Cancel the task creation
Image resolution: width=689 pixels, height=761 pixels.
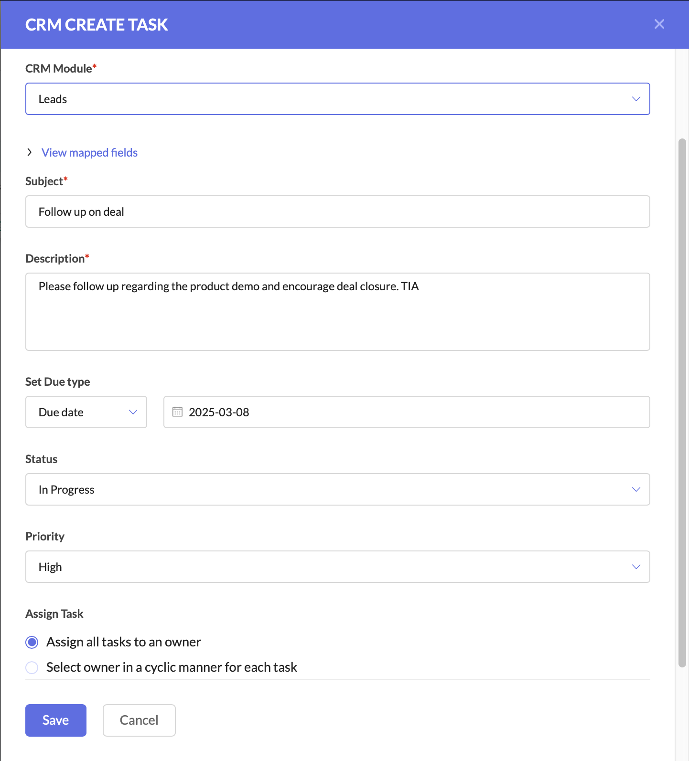coord(139,720)
